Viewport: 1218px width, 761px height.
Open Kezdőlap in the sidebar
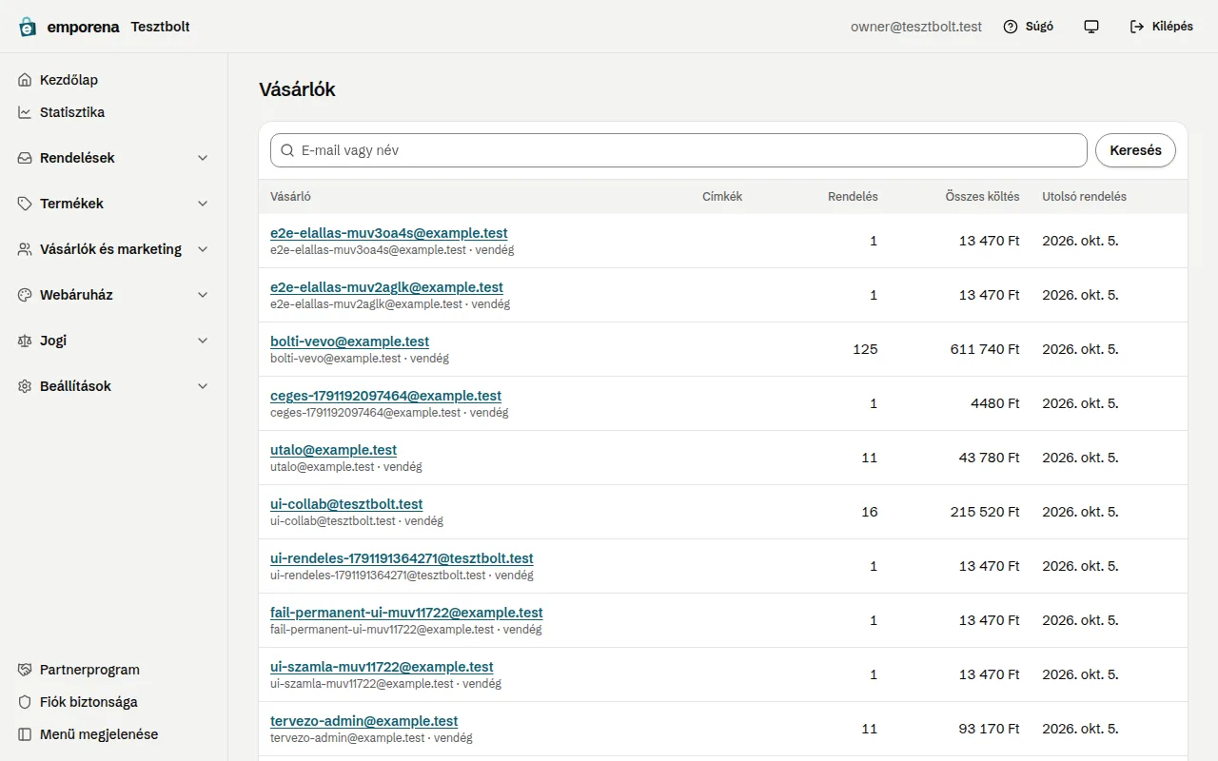tap(114, 80)
